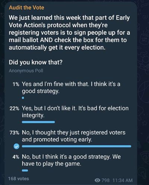Click the 22% percentage label
Screen dimensions: 149x185
point(15,109)
